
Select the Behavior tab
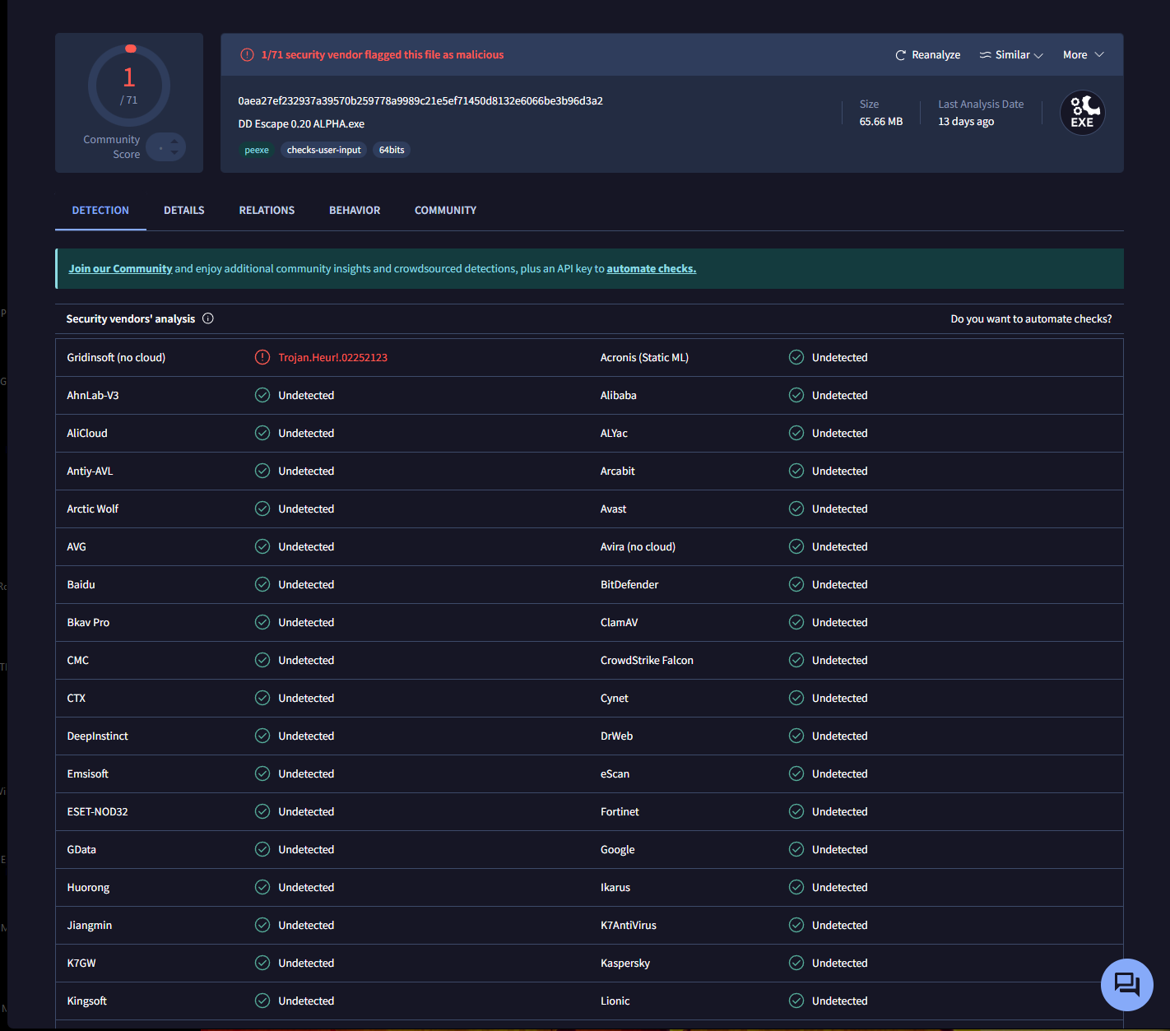coord(355,211)
